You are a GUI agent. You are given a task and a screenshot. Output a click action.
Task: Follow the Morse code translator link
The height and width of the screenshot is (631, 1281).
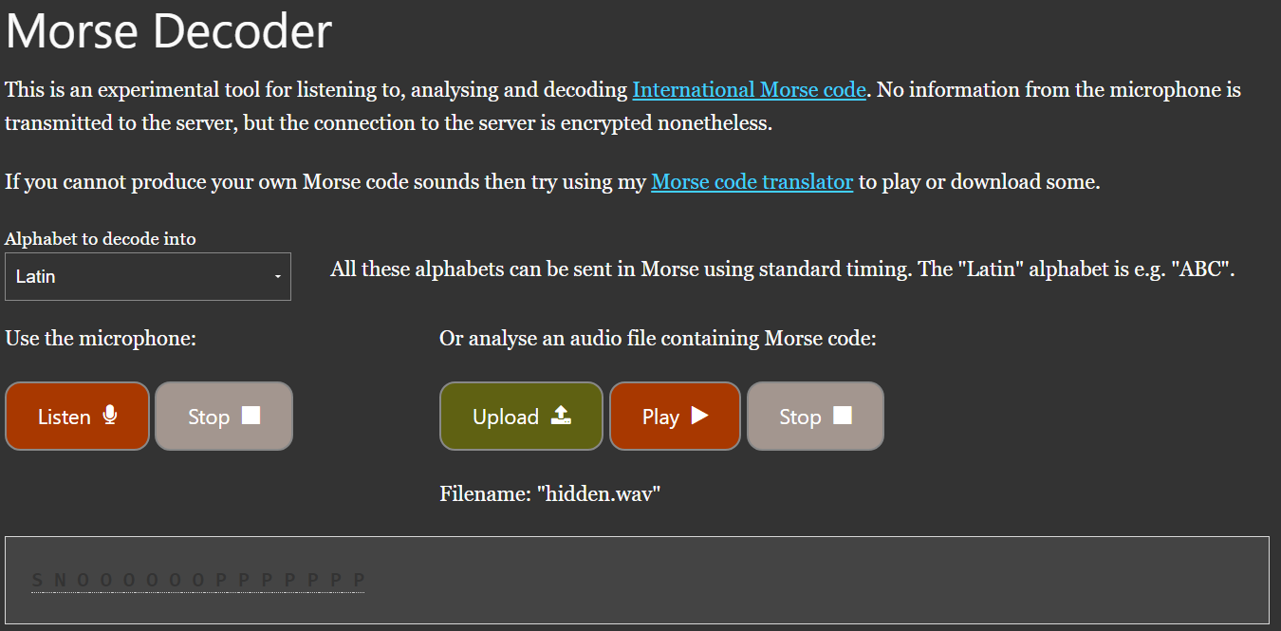(x=752, y=182)
